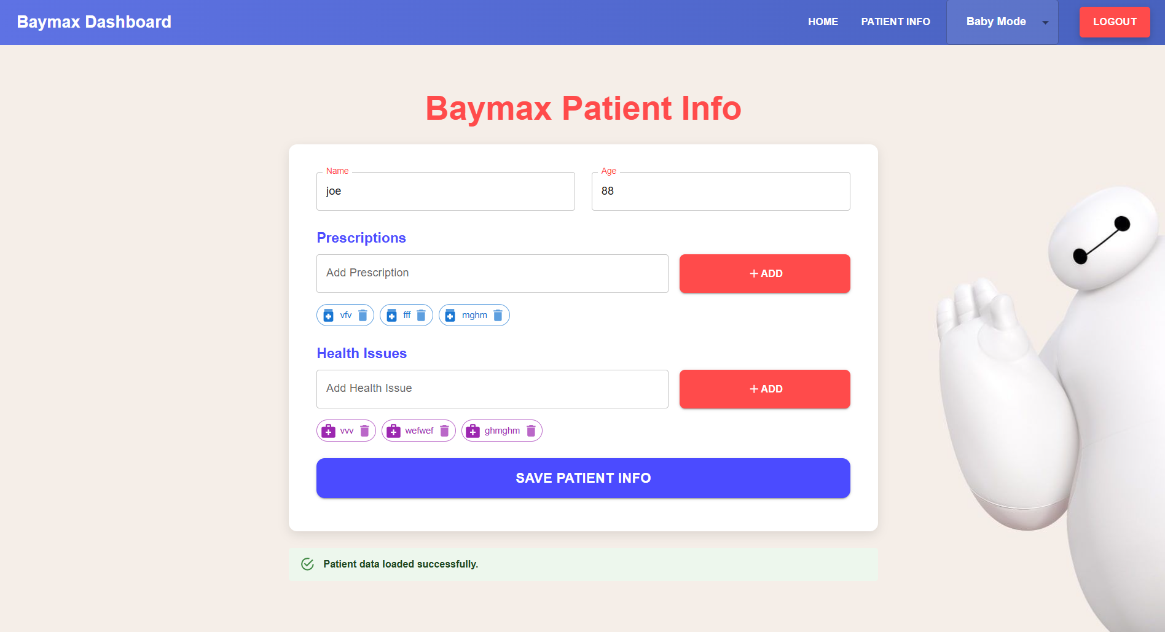Remove the ghmghm health issue via trash icon
This screenshot has width=1165, height=632.
coord(531,431)
